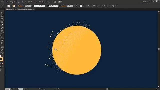Open the Bridge icon in menu bar
Viewport: 160px width, 90px height.
55,2
